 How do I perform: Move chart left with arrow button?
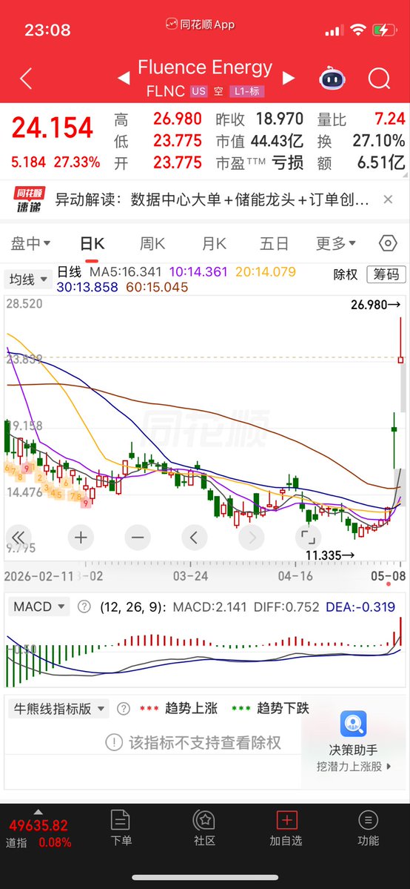click(194, 537)
